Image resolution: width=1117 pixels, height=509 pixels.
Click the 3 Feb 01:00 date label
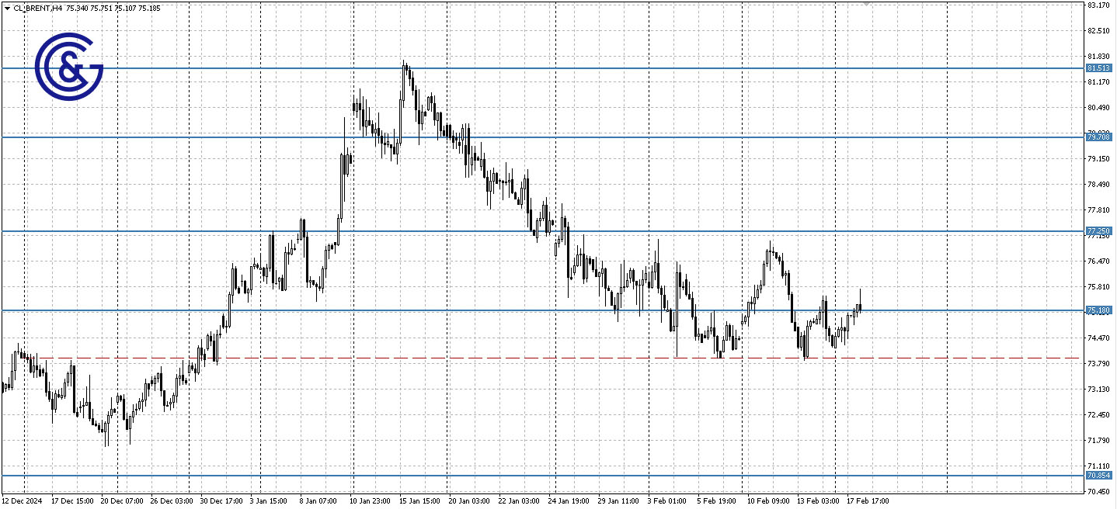[665, 501]
